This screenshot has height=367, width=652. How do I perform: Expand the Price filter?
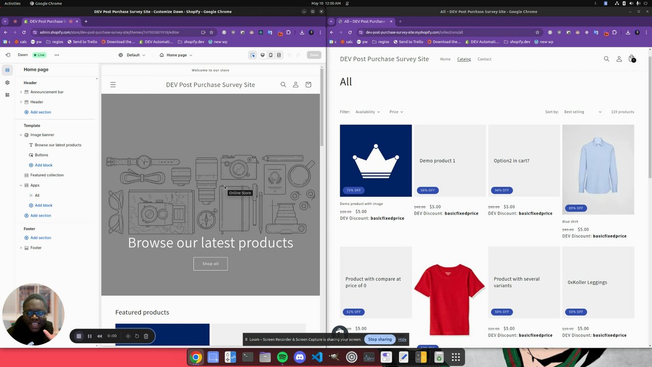click(x=396, y=112)
